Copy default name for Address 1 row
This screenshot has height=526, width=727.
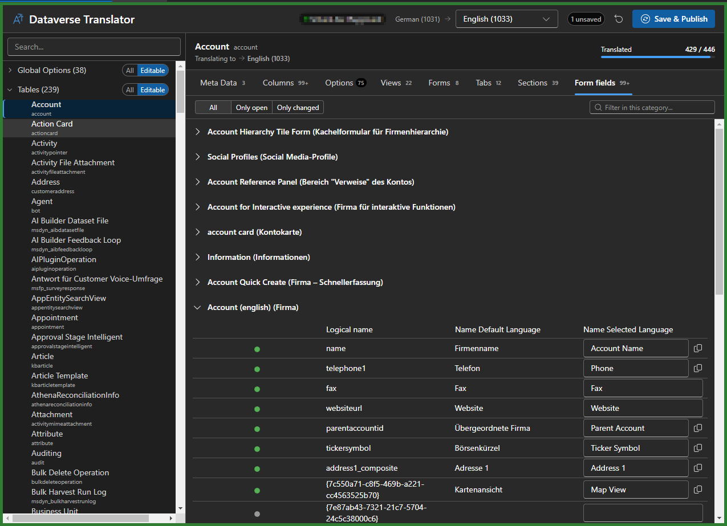(x=698, y=468)
